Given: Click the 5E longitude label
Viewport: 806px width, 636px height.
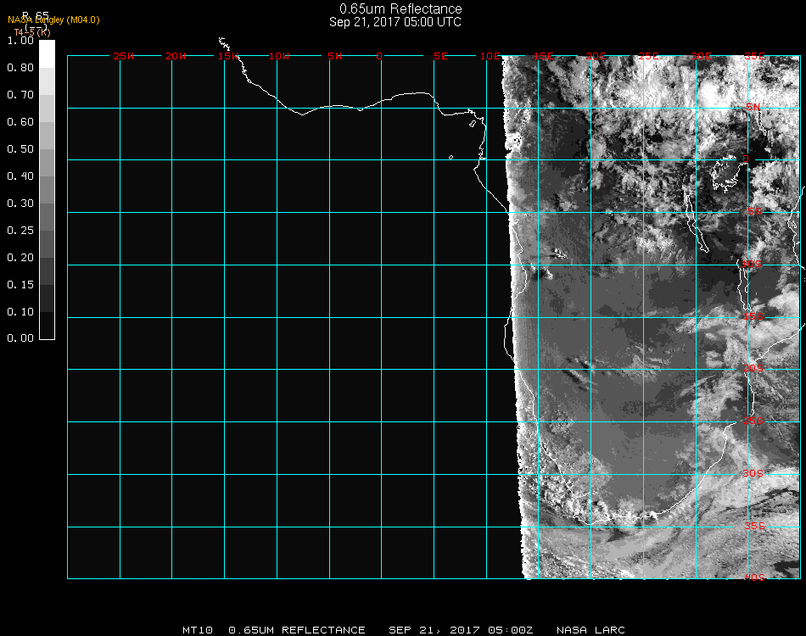Looking at the screenshot, I should 439,56.
